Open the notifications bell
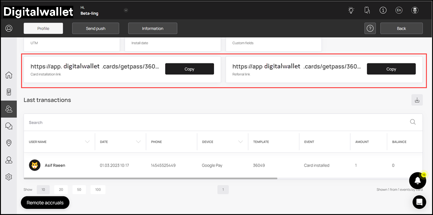433x215 pixels. pos(417,180)
